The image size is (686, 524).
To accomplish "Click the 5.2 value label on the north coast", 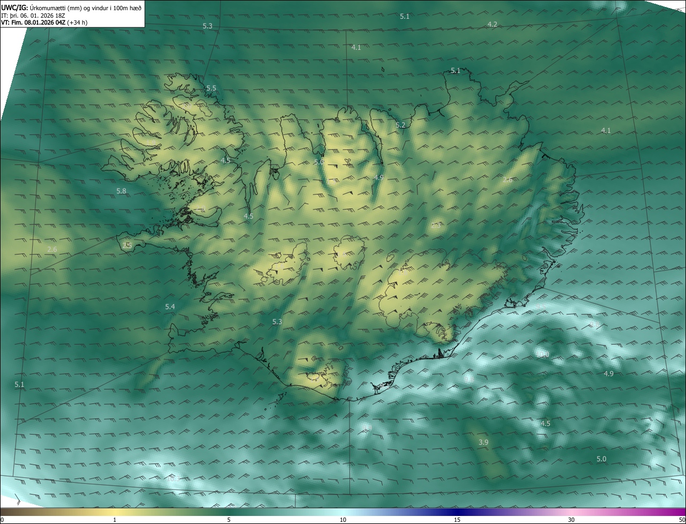I will pyautogui.click(x=400, y=125).
